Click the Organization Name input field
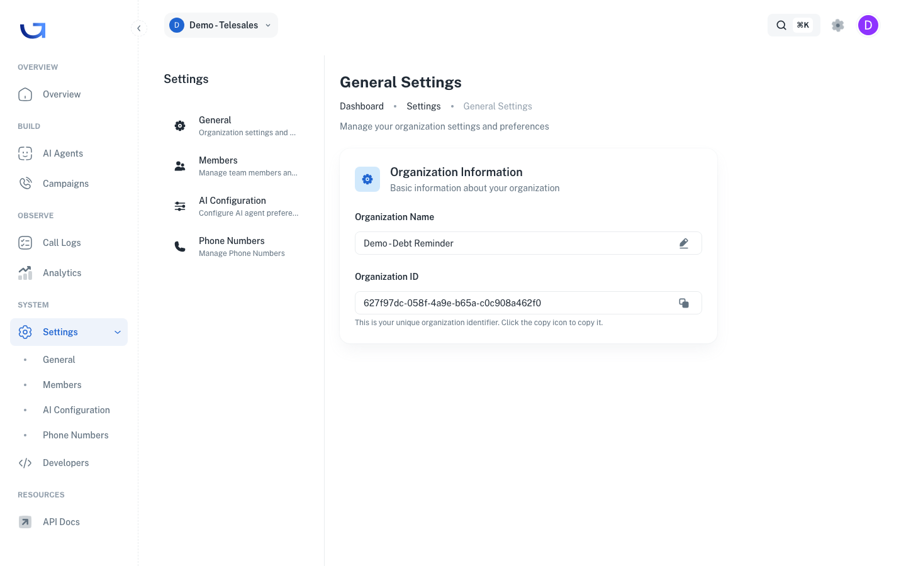906x566 pixels. pyautogui.click(x=528, y=243)
